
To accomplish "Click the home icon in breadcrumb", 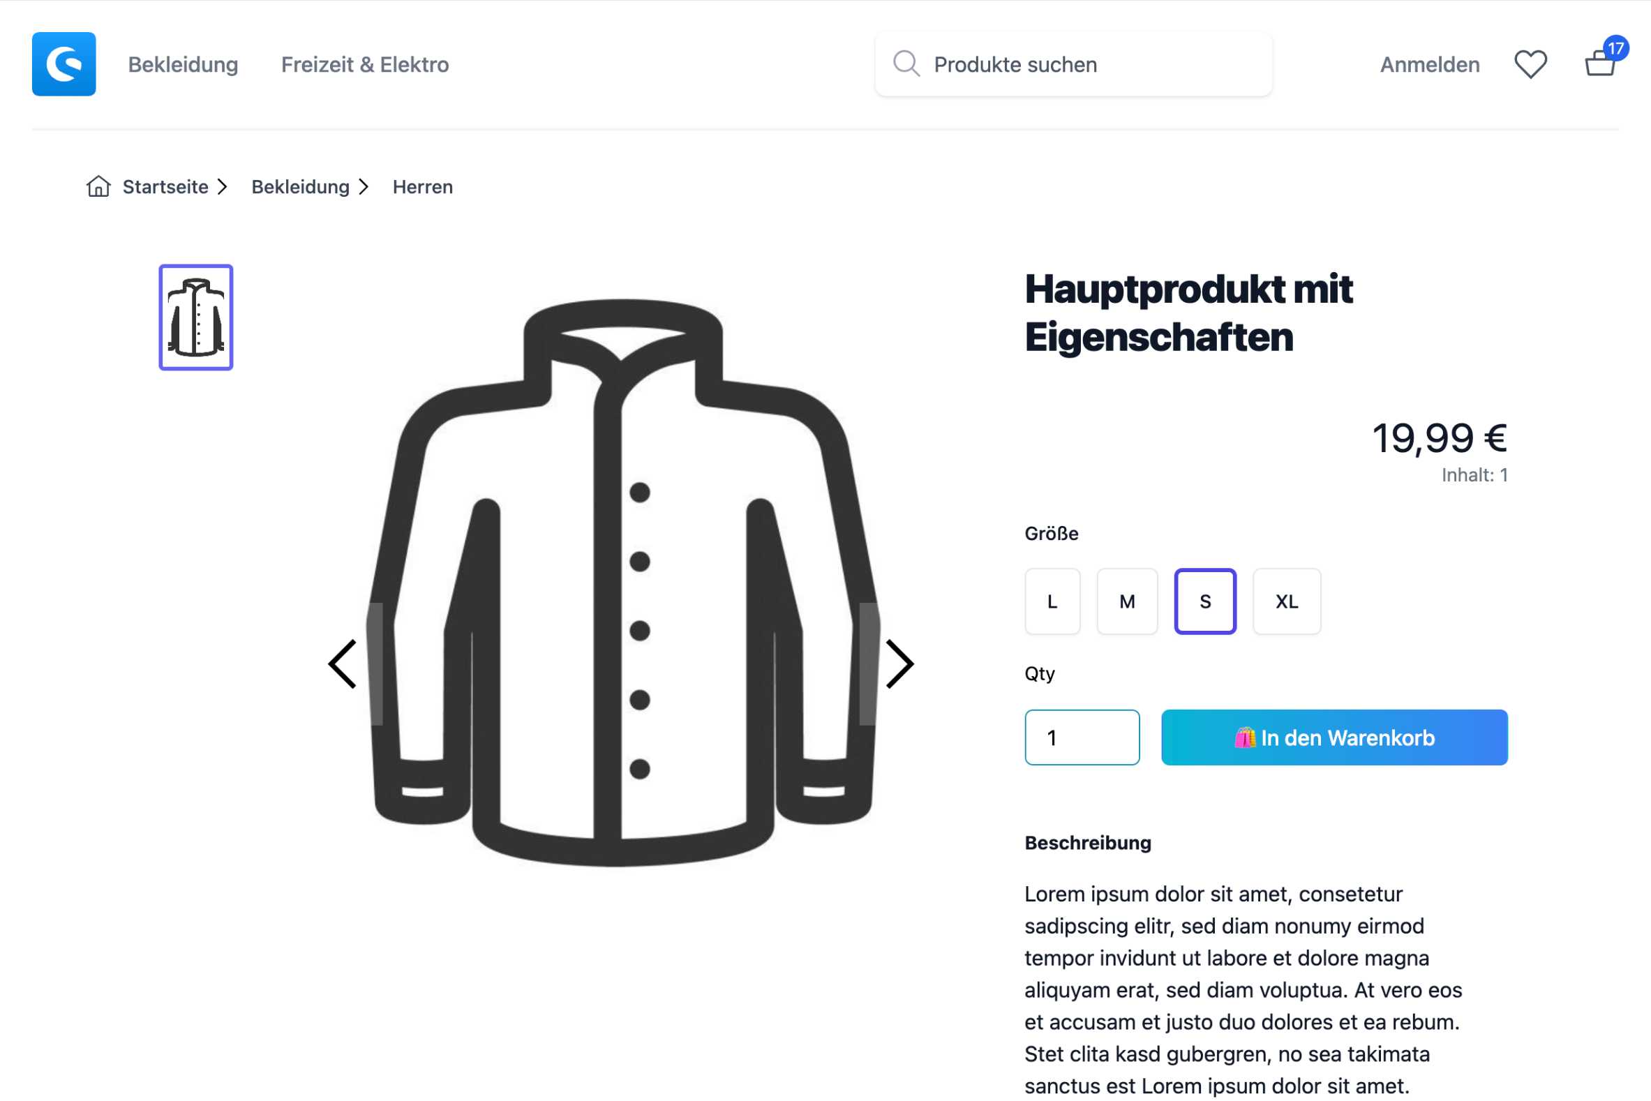I will [x=98, y=187].
